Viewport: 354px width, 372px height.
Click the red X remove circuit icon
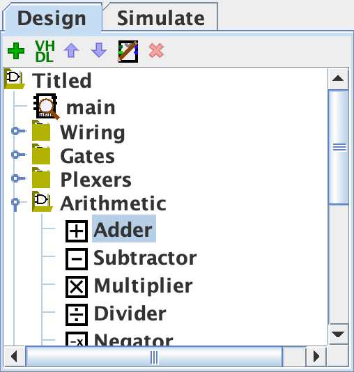[156, 50]
